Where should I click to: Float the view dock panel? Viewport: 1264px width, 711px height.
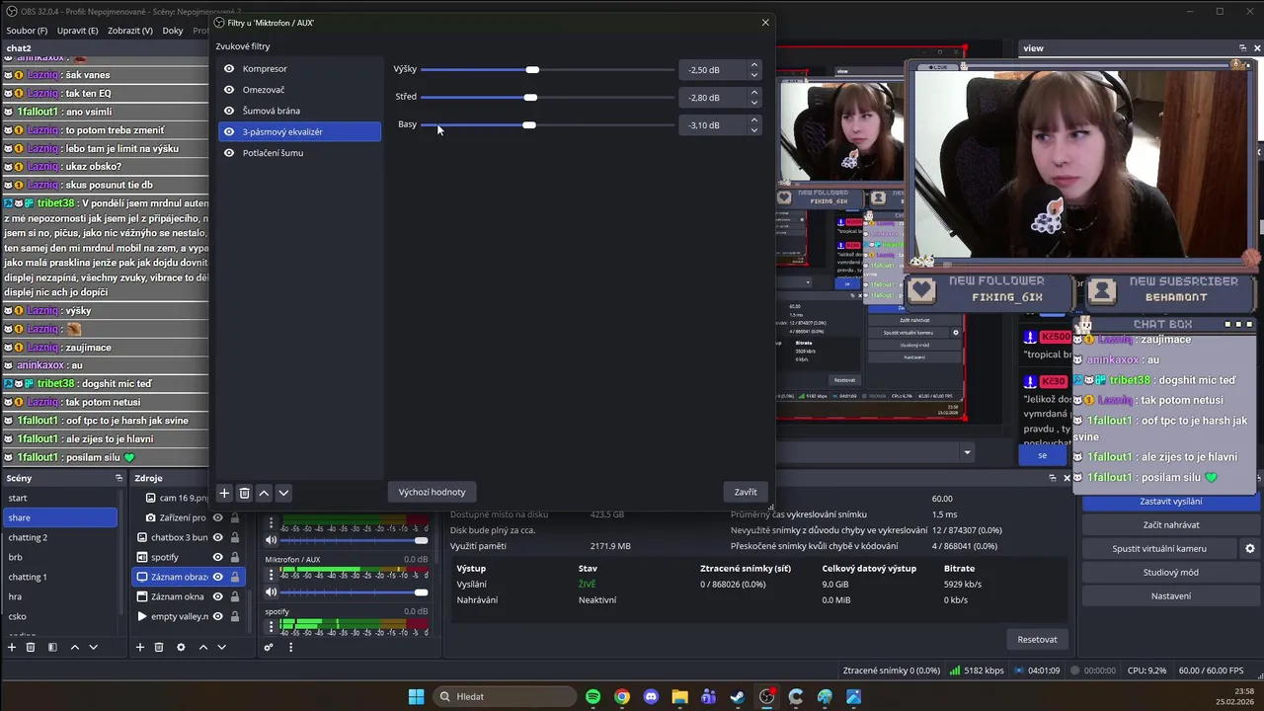pos(1242,47)
